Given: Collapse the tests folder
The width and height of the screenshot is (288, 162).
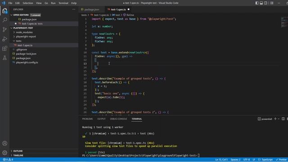Looking at the screenshot, I should tap(18, 41).
